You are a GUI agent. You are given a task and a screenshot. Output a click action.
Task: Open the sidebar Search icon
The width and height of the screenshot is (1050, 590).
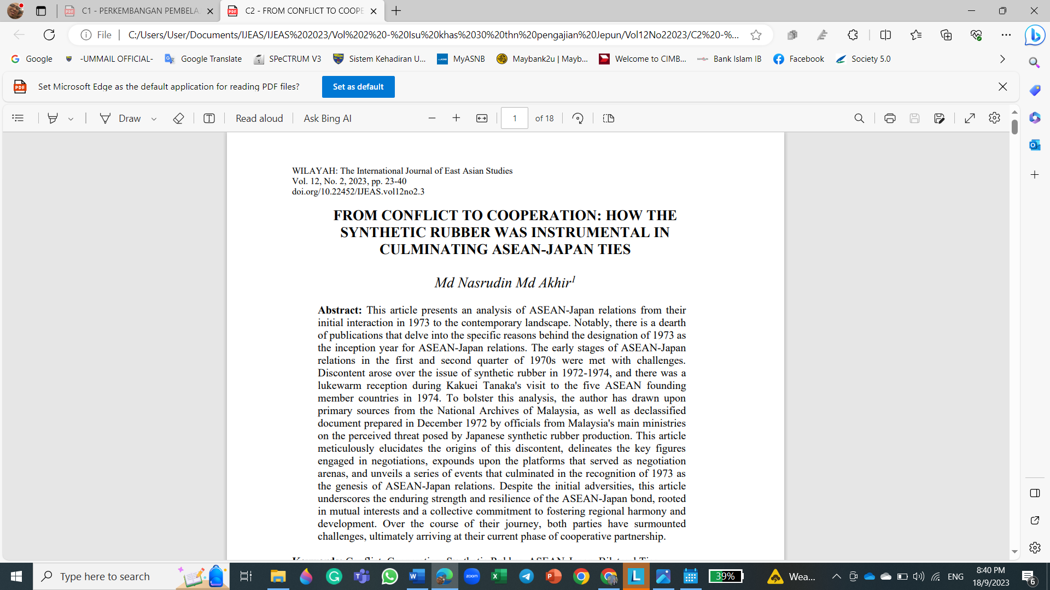coord(1034,63)
